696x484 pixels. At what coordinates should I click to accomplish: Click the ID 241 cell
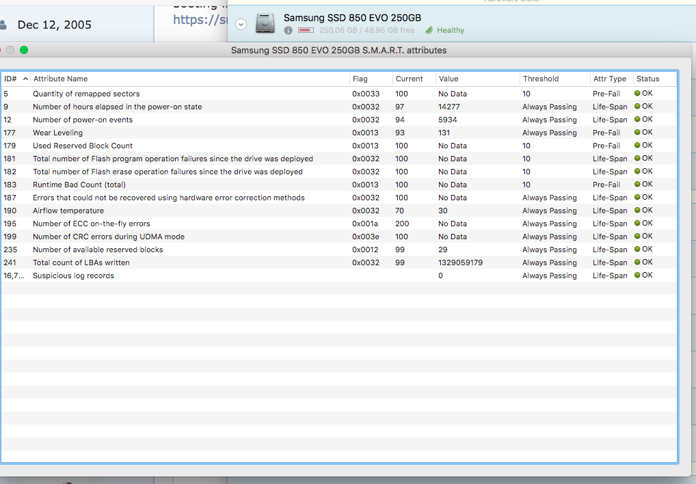[10, 263]
